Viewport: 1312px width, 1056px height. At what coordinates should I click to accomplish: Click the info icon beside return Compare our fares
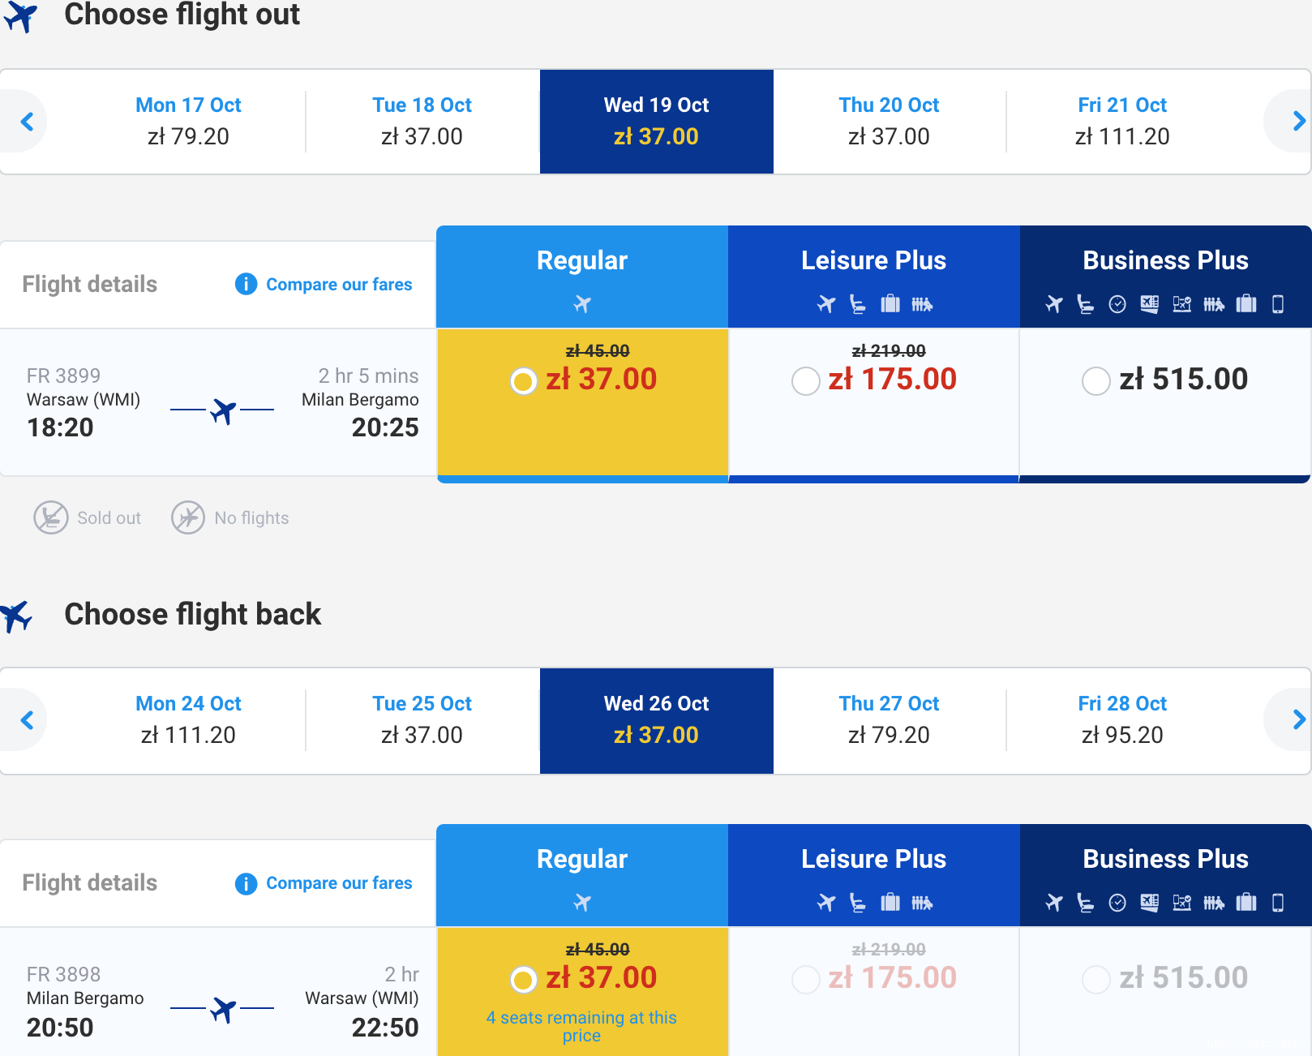point(246,883)
